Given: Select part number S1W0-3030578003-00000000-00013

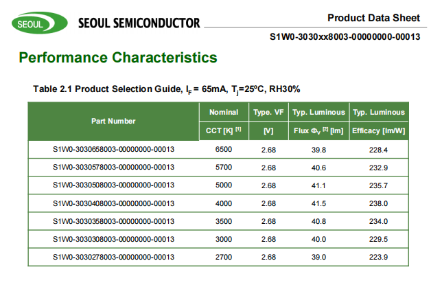Looking at the screenshot, I should [x=113, y=168].
